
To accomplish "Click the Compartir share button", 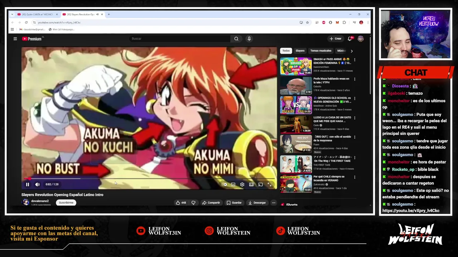I will click(211, 203).
